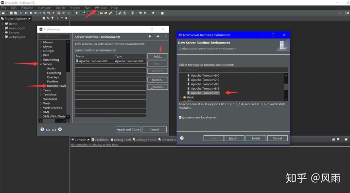The height and width of the screenshot is (193, 350).
Task: Switch to the Debug Shell tab
Action: pyautogui.click(x=121, y=140)
